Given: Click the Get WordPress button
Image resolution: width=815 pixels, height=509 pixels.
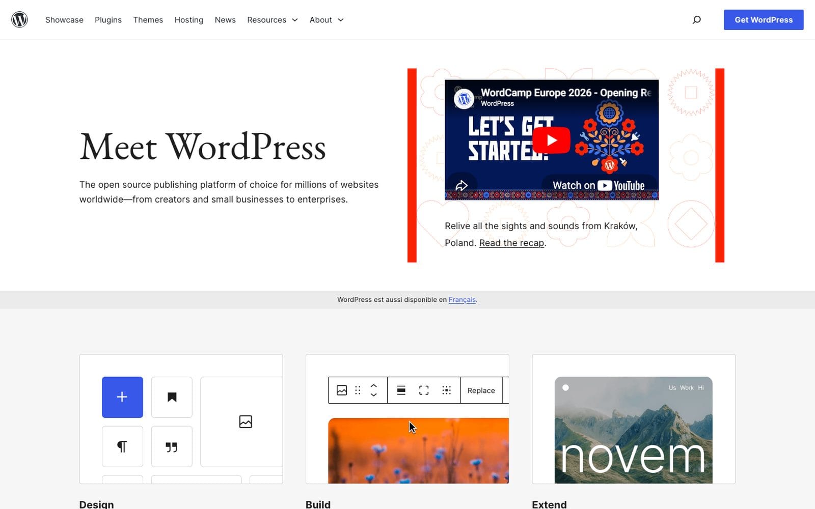Looking at the screenshot, I should point(764,20).
